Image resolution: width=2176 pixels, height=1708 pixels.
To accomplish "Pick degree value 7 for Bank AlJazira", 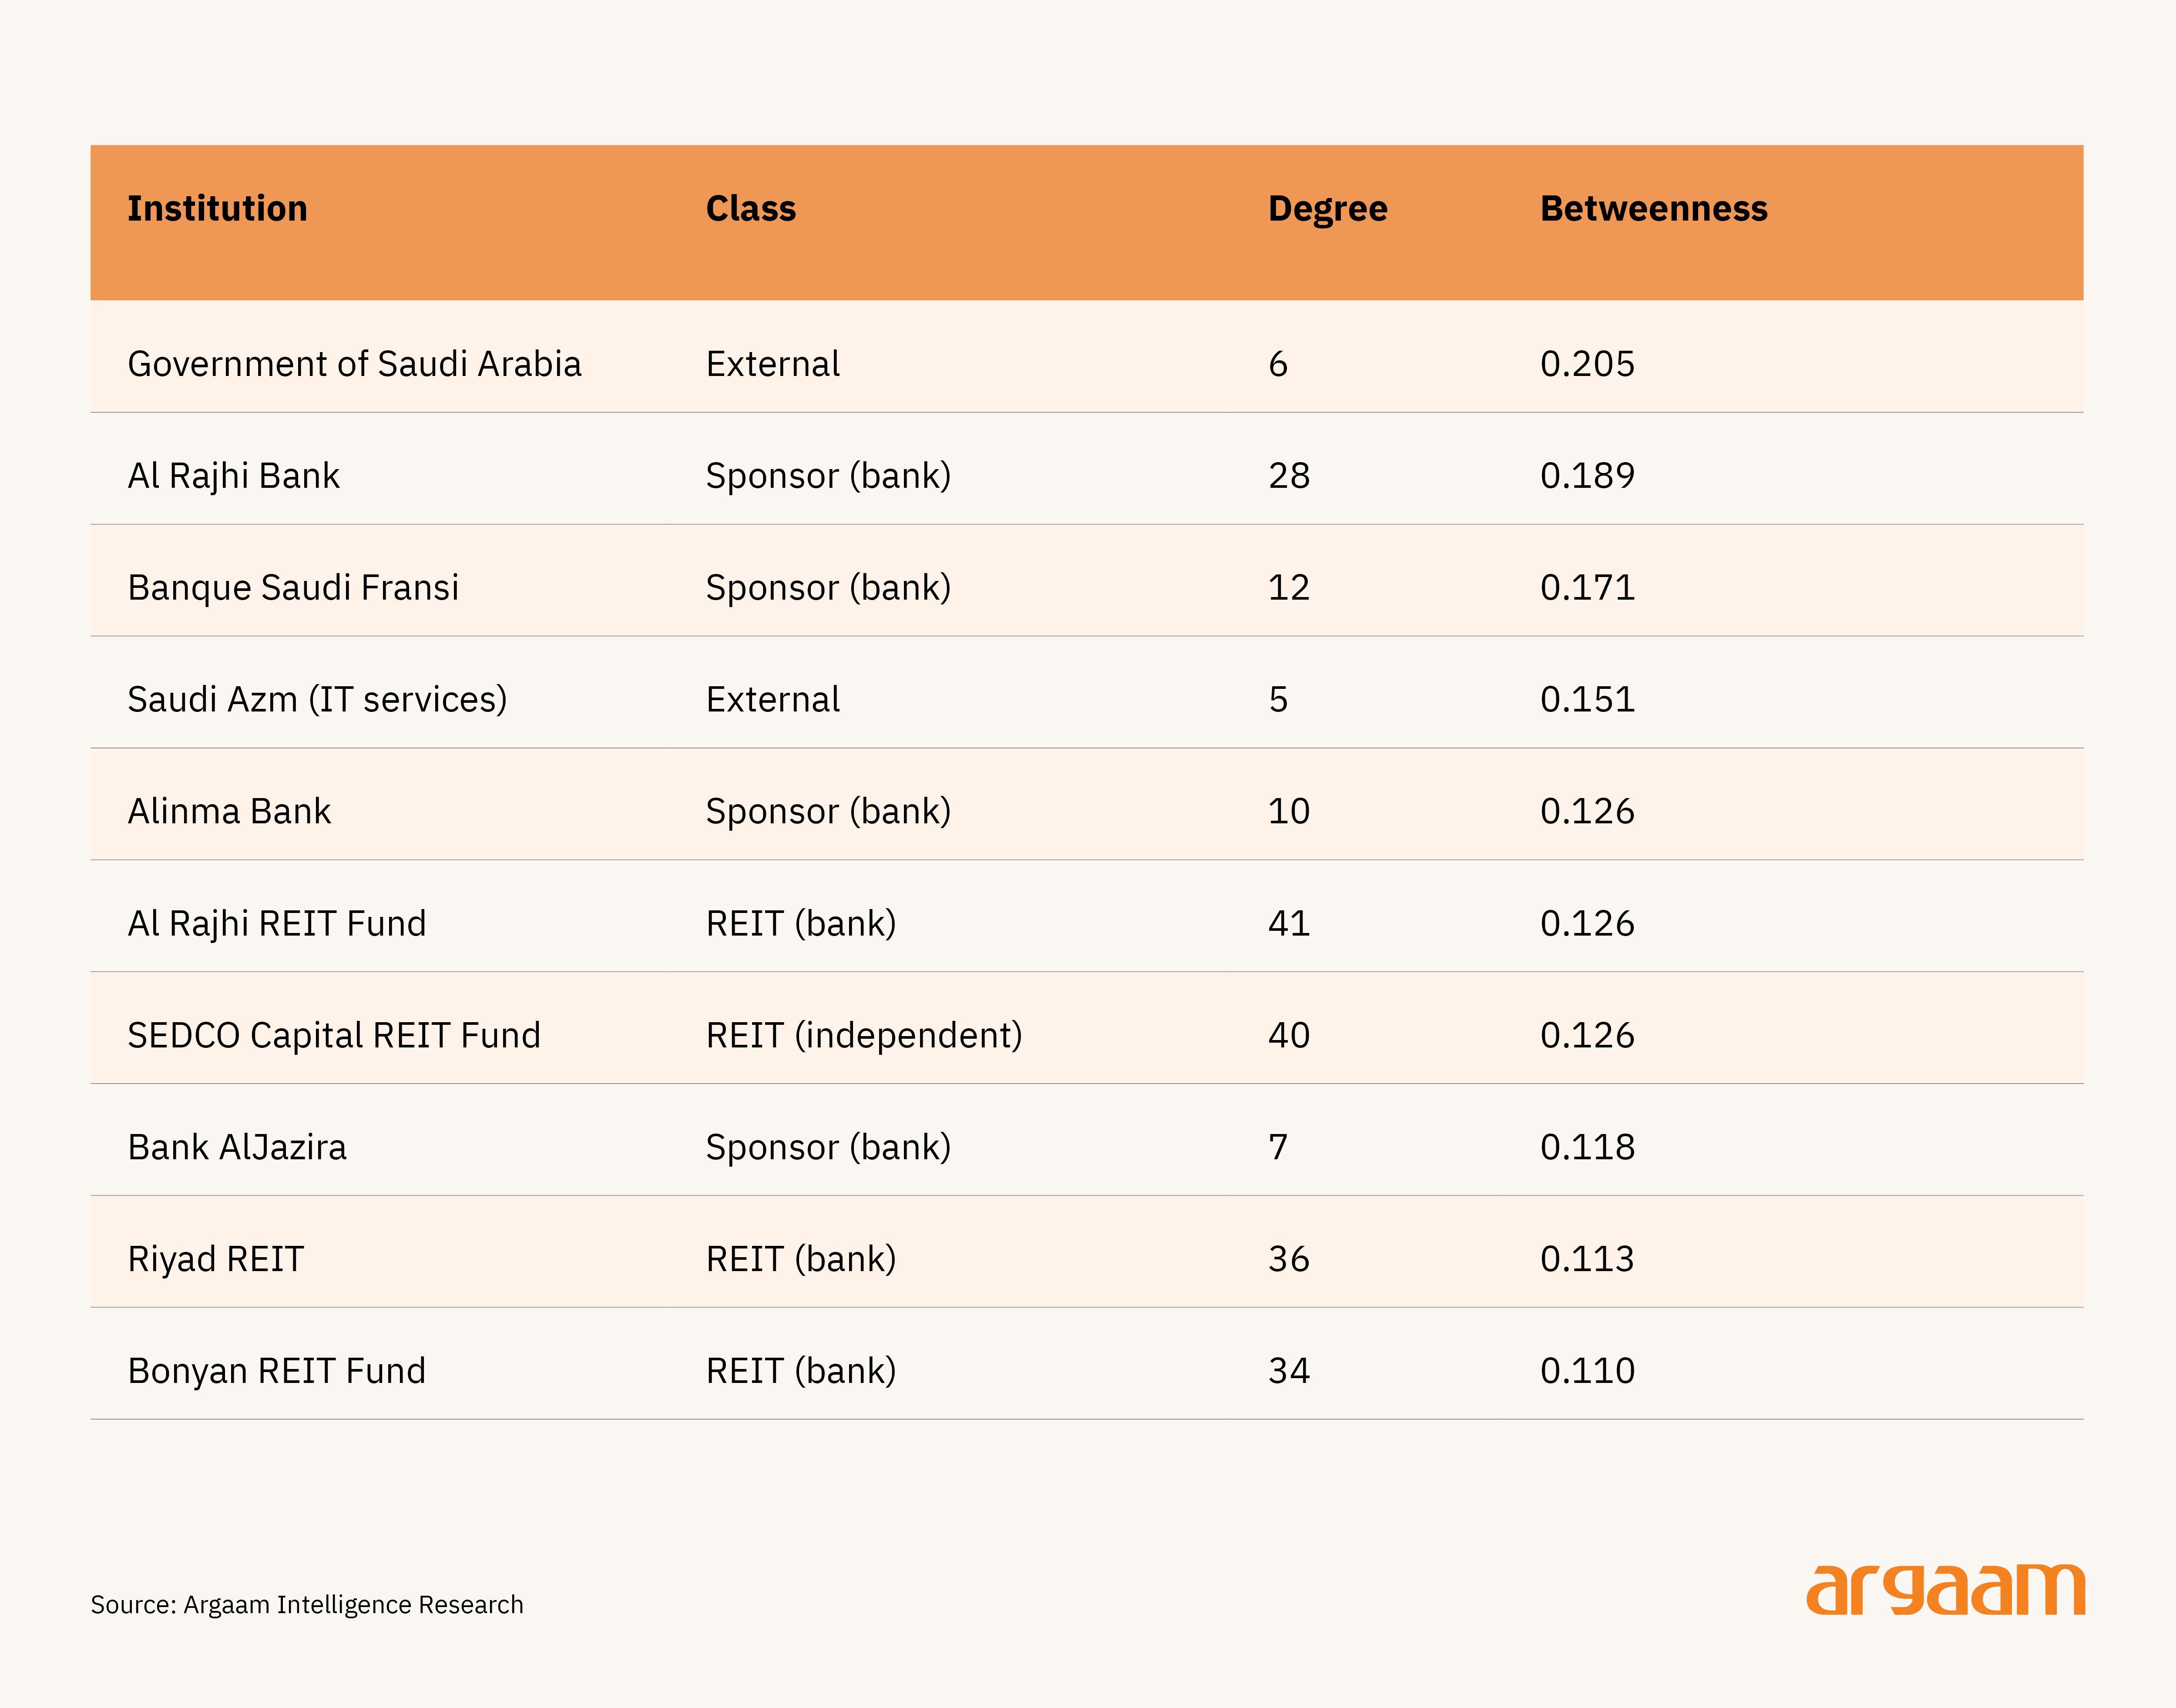I will [x=1278, y=1148].
